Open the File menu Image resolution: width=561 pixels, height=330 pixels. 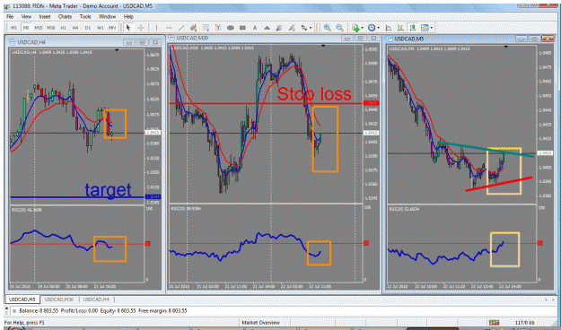click(10, 16)
